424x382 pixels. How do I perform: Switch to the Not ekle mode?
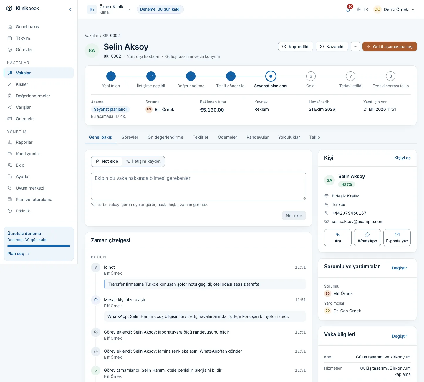pyautogui.click(x=107, y=161)
